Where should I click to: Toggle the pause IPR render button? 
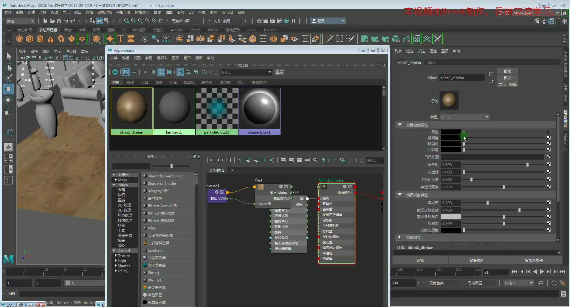click(293, 21)
